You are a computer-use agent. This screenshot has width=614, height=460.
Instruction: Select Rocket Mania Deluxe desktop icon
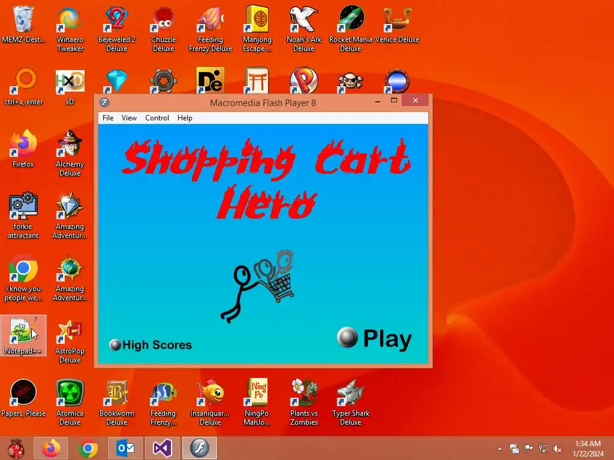(x=350, y=29)
